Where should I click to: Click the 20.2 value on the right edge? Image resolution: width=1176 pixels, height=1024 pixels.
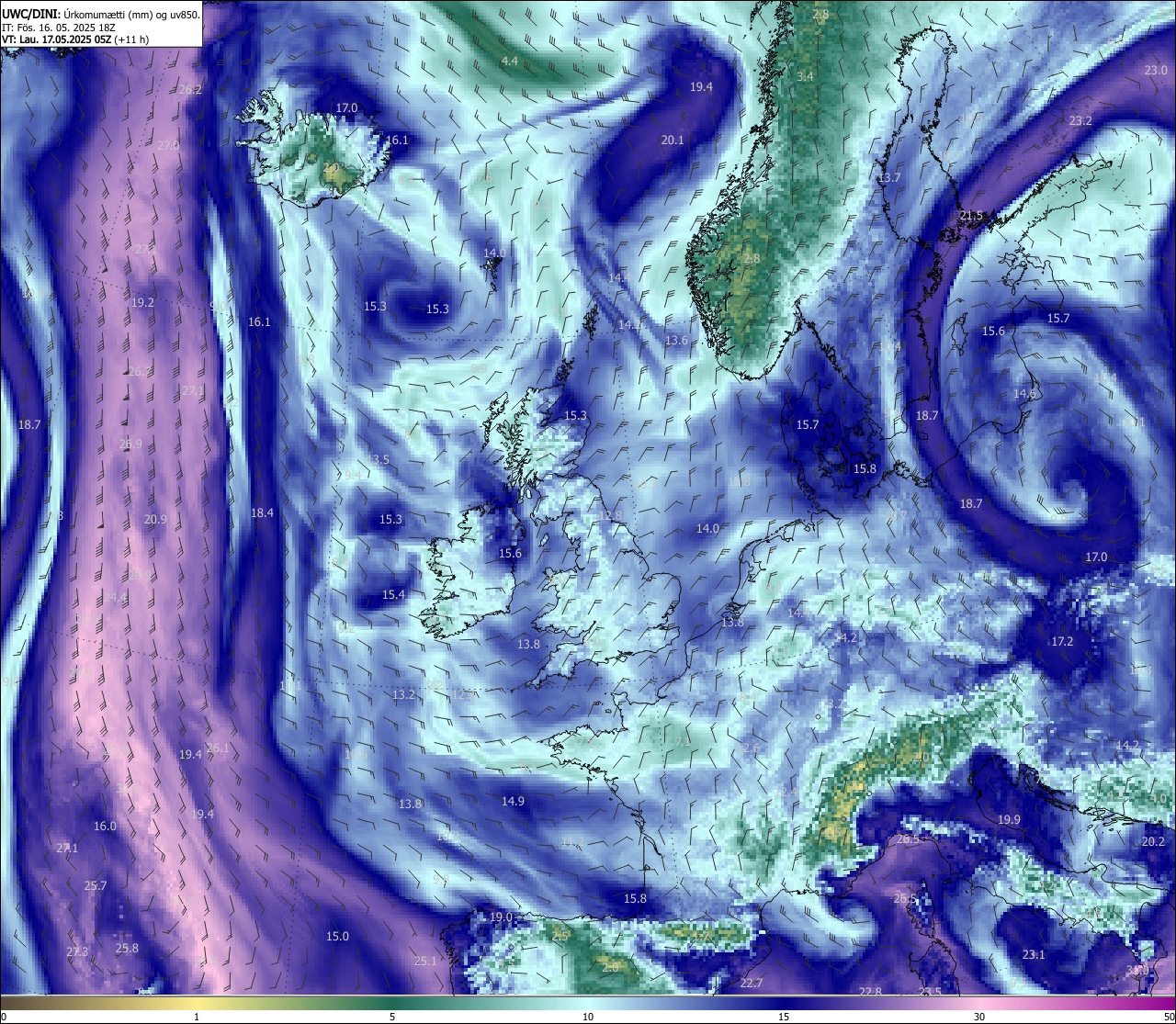1152,842
